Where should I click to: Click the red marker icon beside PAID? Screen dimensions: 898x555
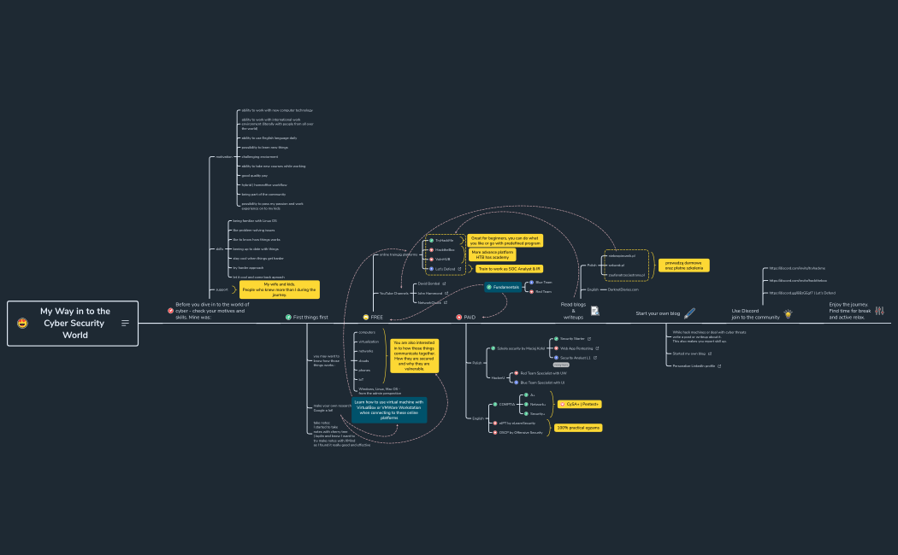click(x=458, y=317)
